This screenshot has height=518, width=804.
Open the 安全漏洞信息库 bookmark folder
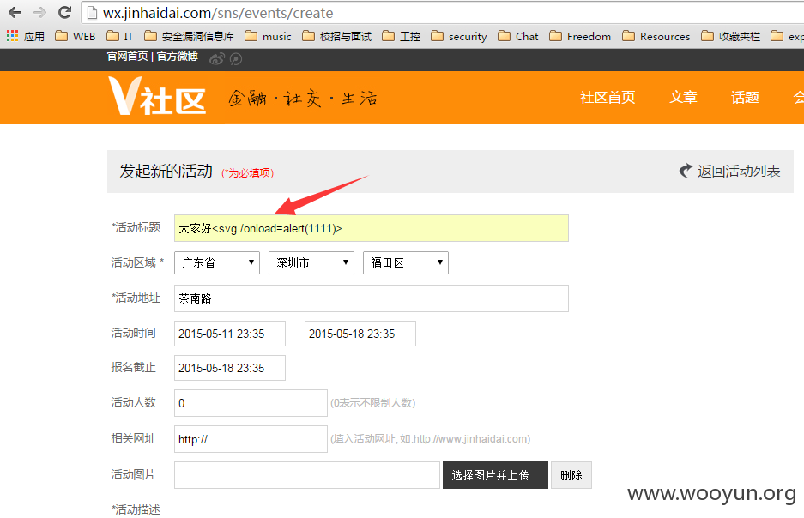click(x=190, y=36)
